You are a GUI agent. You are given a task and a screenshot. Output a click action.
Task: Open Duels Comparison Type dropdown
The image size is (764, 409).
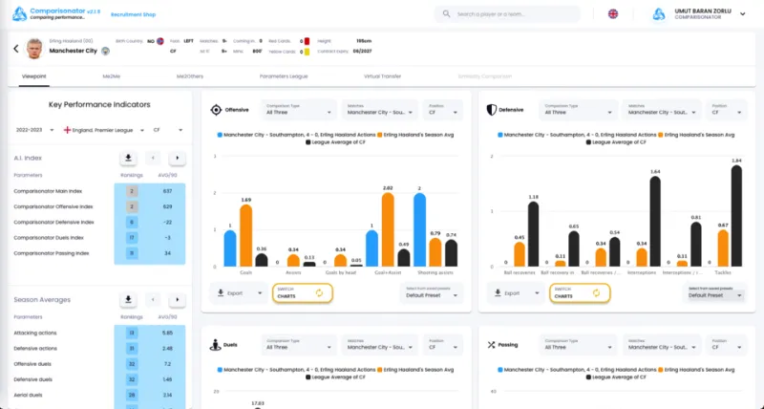point(299,345)
